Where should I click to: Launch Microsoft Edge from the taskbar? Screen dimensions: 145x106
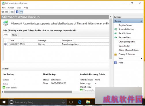[x=80, y=102]
